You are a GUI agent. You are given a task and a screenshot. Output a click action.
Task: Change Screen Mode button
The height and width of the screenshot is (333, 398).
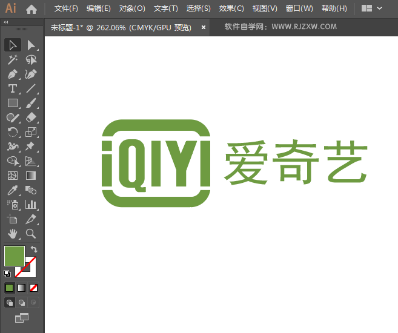coord(22,318)
